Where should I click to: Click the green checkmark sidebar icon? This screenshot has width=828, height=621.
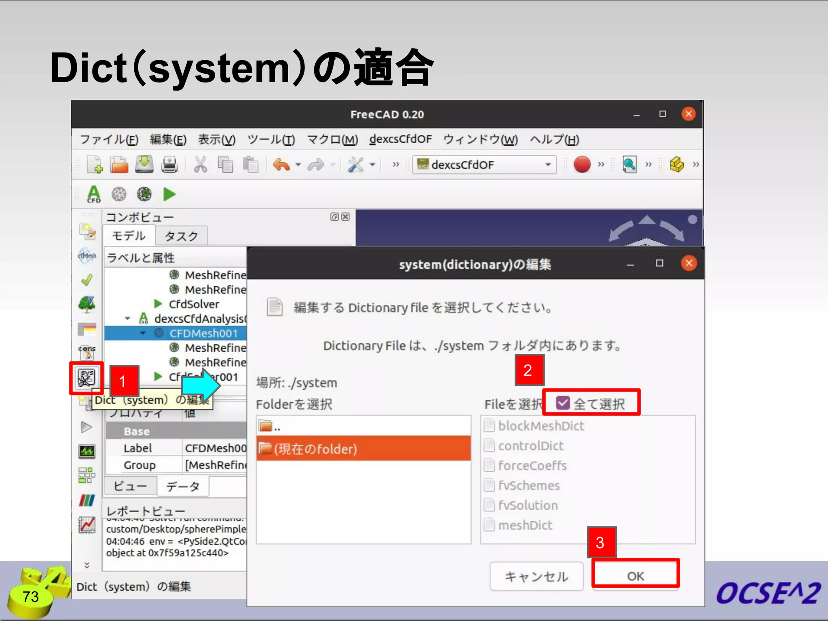[87, 279]
